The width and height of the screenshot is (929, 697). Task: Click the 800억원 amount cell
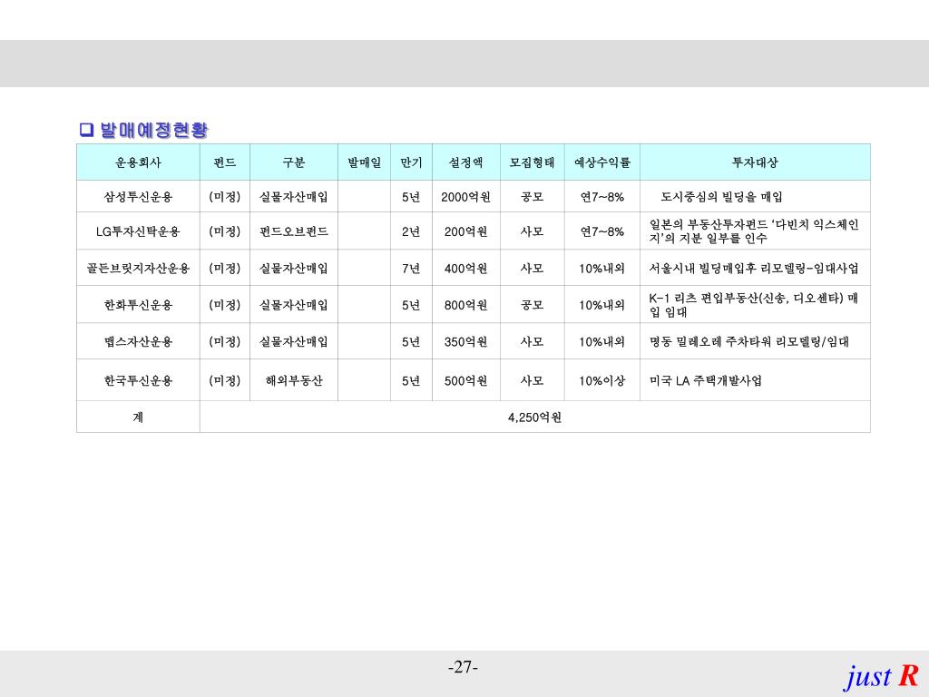pos(466,305)
